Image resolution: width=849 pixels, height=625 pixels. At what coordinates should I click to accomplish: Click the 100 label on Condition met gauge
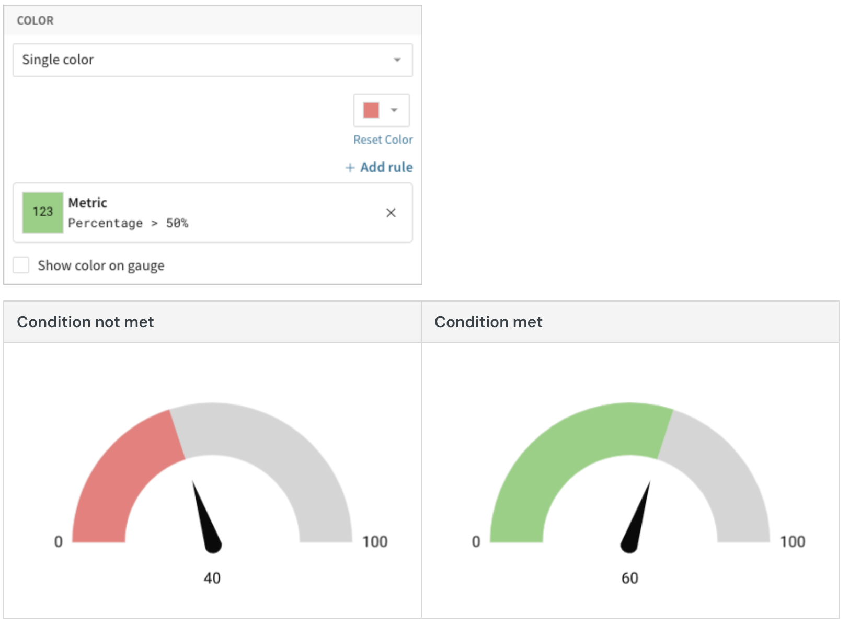pyautogui.click(x=792, y=541)
